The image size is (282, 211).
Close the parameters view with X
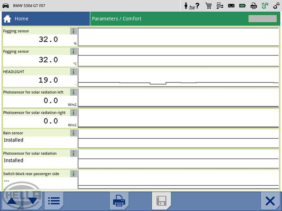click(x=270, y=201)
